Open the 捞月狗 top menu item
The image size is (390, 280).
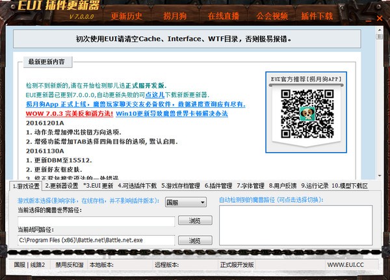(x=175, y=16)
